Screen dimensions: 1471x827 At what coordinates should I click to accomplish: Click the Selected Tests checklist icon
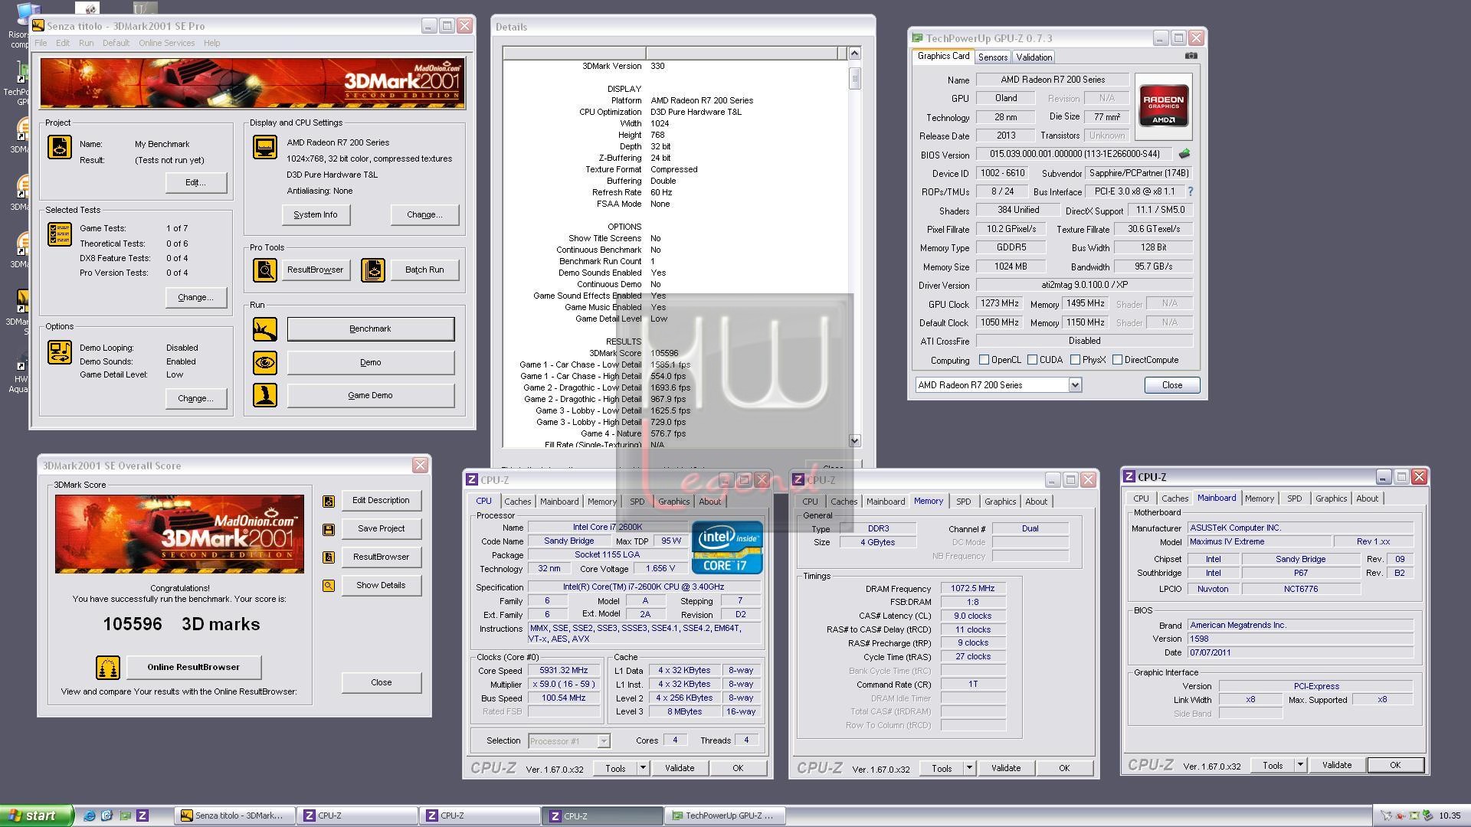click(x=60, y=234)
